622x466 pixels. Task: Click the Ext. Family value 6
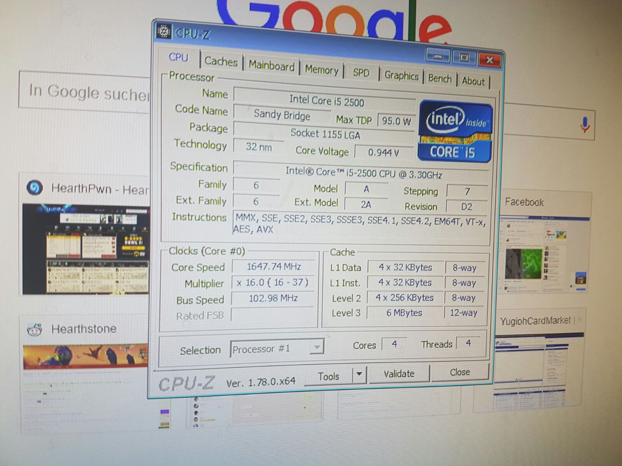[256, 201]
